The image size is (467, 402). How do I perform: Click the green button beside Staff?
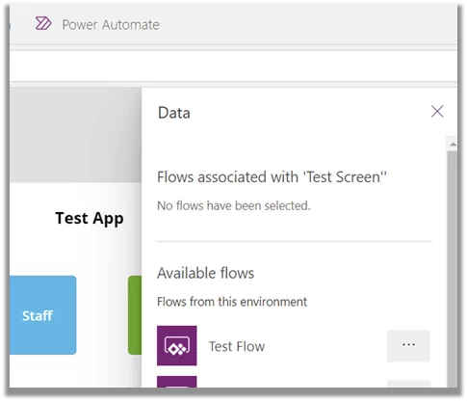[x=135, y=315]
